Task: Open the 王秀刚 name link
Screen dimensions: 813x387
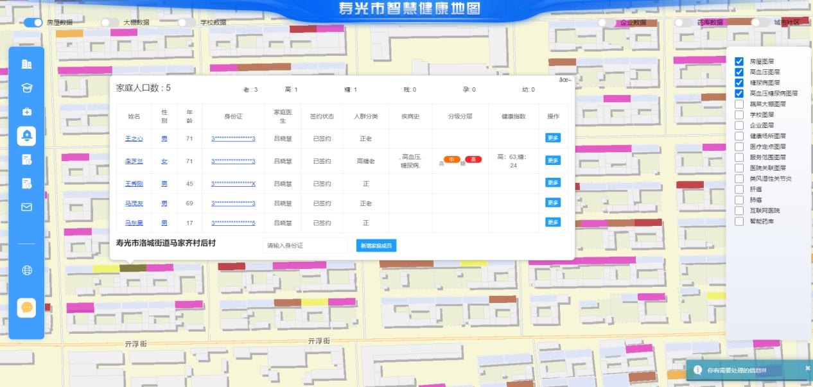Action: (134, 184)
